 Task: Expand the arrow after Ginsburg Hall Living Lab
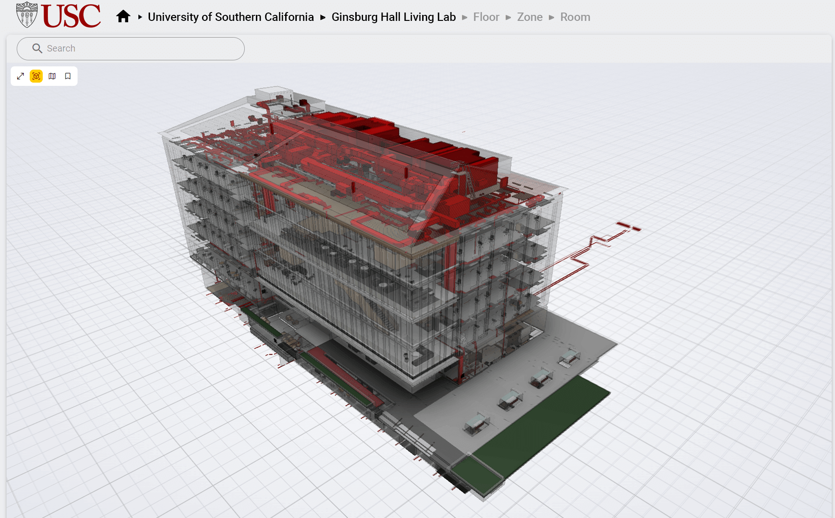465,17
